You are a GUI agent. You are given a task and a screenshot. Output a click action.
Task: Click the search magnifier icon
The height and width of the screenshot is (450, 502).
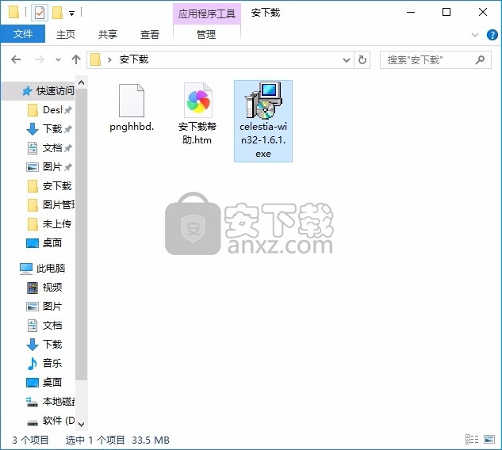[x=480, y=59]
